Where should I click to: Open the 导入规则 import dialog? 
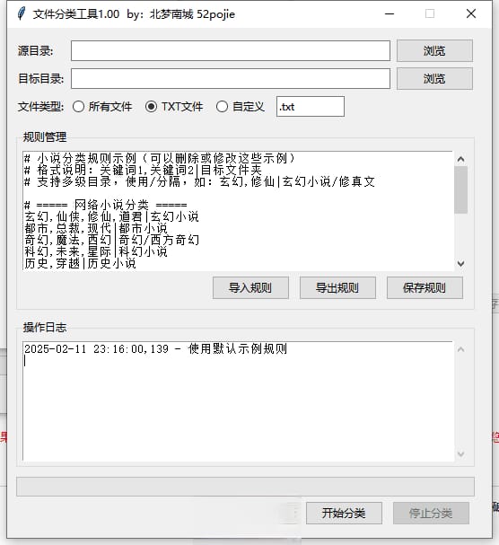(250, 288)
